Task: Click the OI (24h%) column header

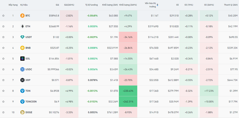Action: coord(209,5)
